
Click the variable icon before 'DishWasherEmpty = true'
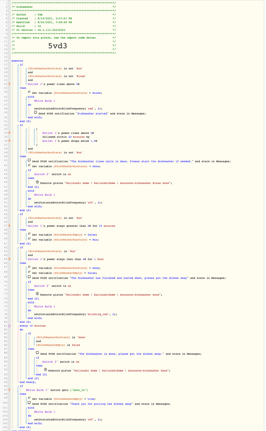[x=29, y=398]
